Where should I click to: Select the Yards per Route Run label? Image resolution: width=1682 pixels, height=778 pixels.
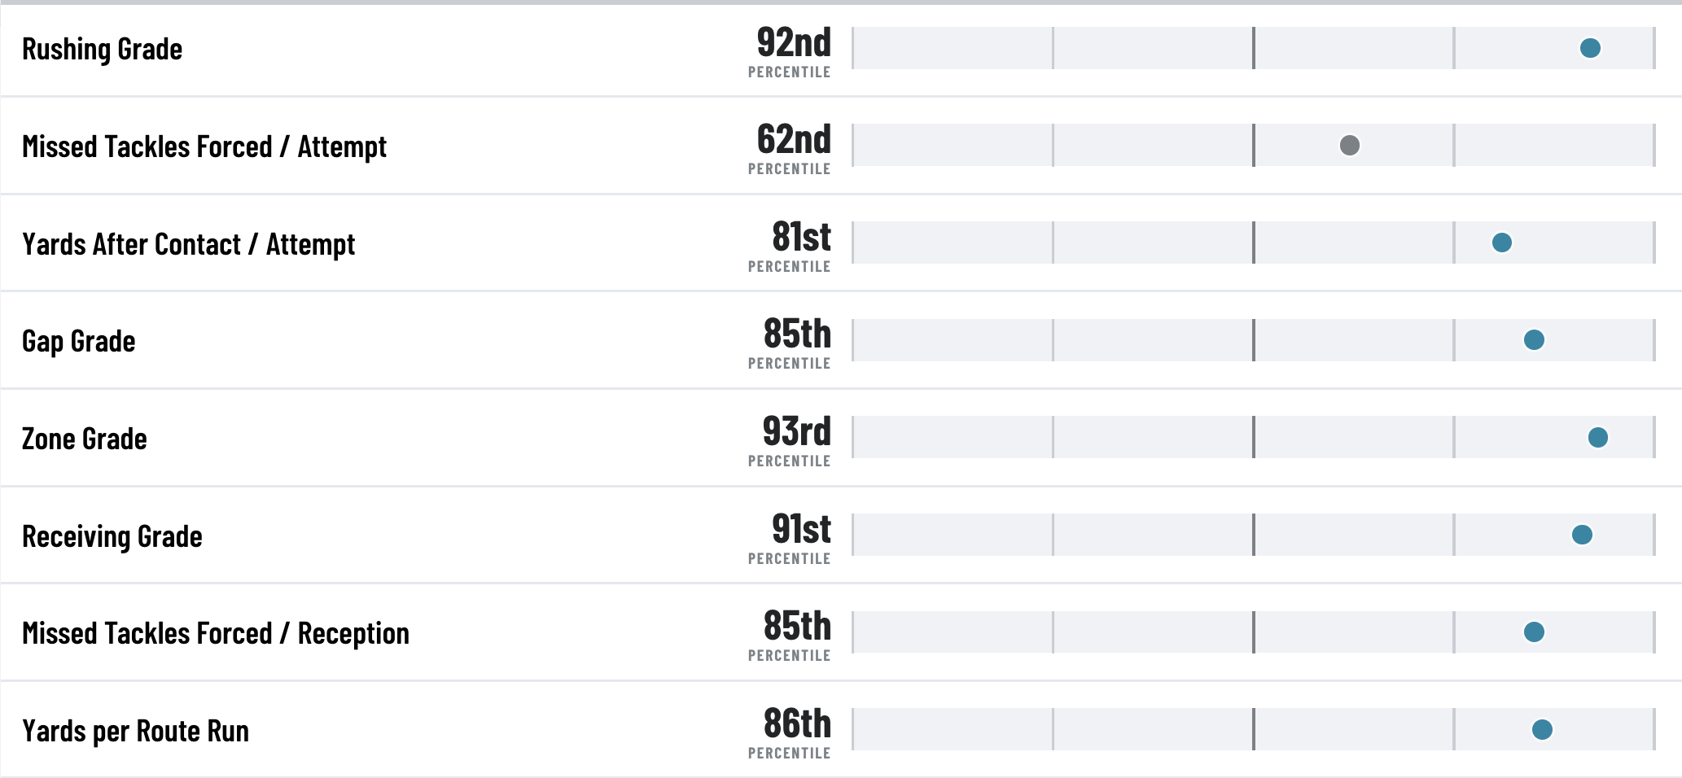(135, 731)
